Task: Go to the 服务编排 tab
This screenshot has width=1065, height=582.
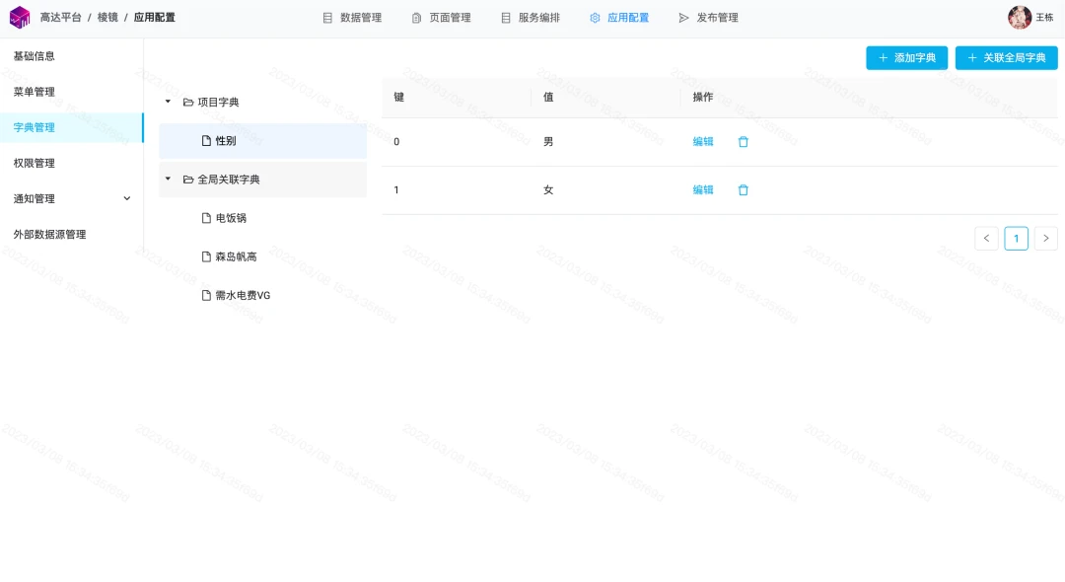Action: tap(531, 18)
